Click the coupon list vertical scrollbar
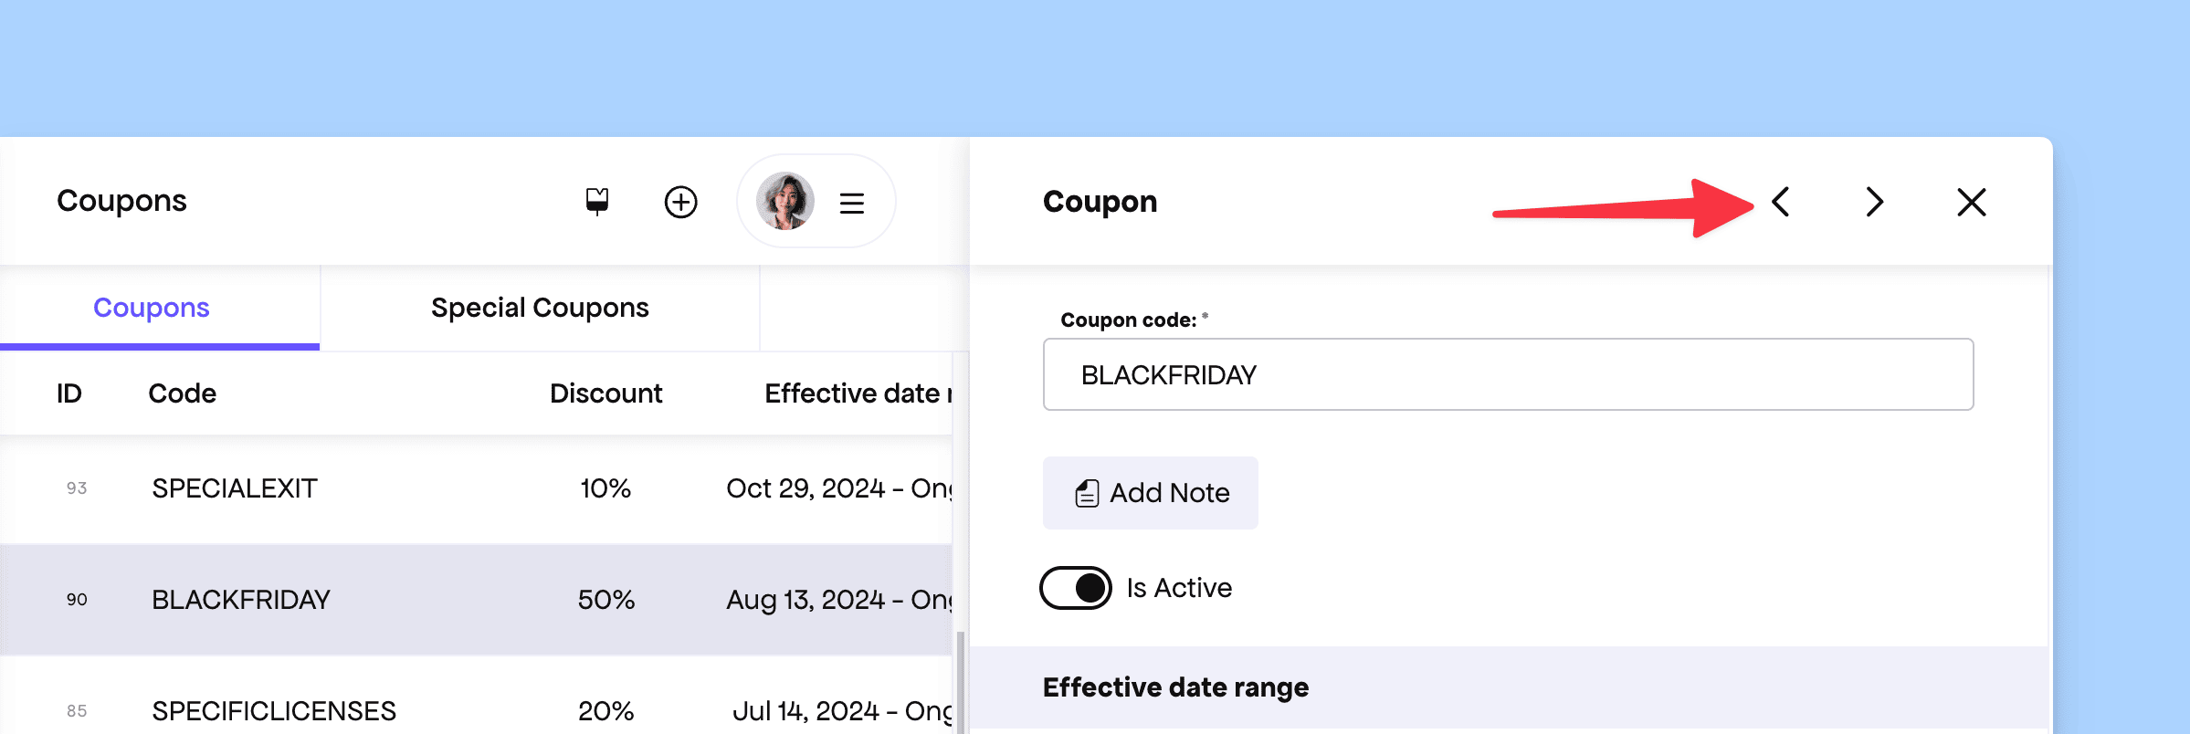Viewport: 2190px width, 734px height. (960, 682)
